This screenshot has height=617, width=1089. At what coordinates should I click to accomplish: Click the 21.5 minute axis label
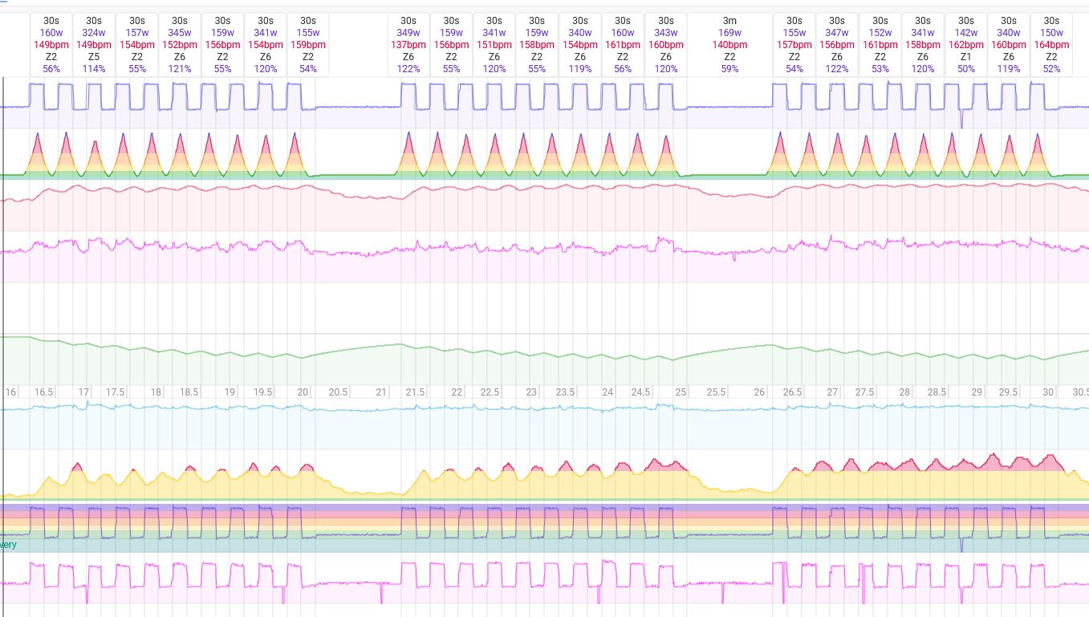[x=415, y=392]
